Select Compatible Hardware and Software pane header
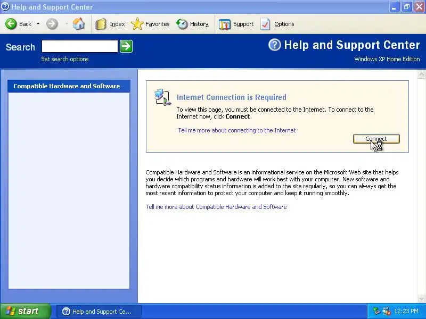Image resolution: width=426 pixels, height=319 pixels. [69, 86]
